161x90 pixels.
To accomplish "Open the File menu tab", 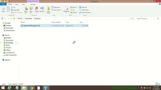I will coord(3,4).
